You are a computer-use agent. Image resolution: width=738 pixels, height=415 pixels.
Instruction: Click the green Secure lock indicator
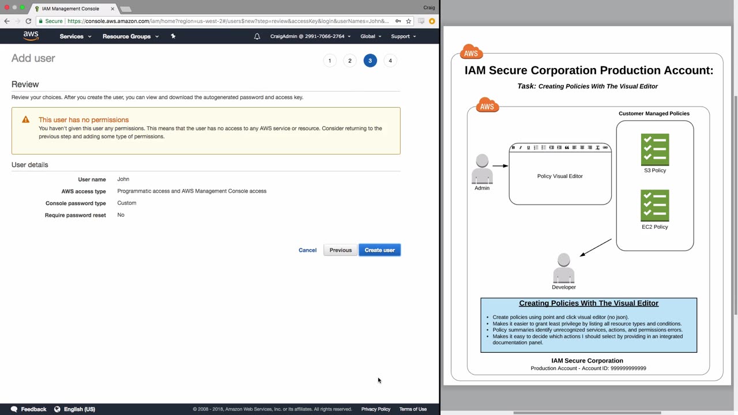point(51,21)
